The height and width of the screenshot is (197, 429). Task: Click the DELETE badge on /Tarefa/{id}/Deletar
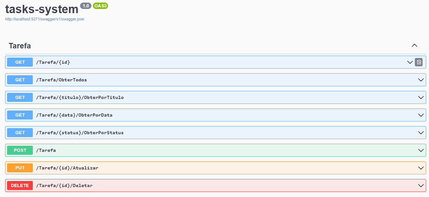[x=20, y=185]
